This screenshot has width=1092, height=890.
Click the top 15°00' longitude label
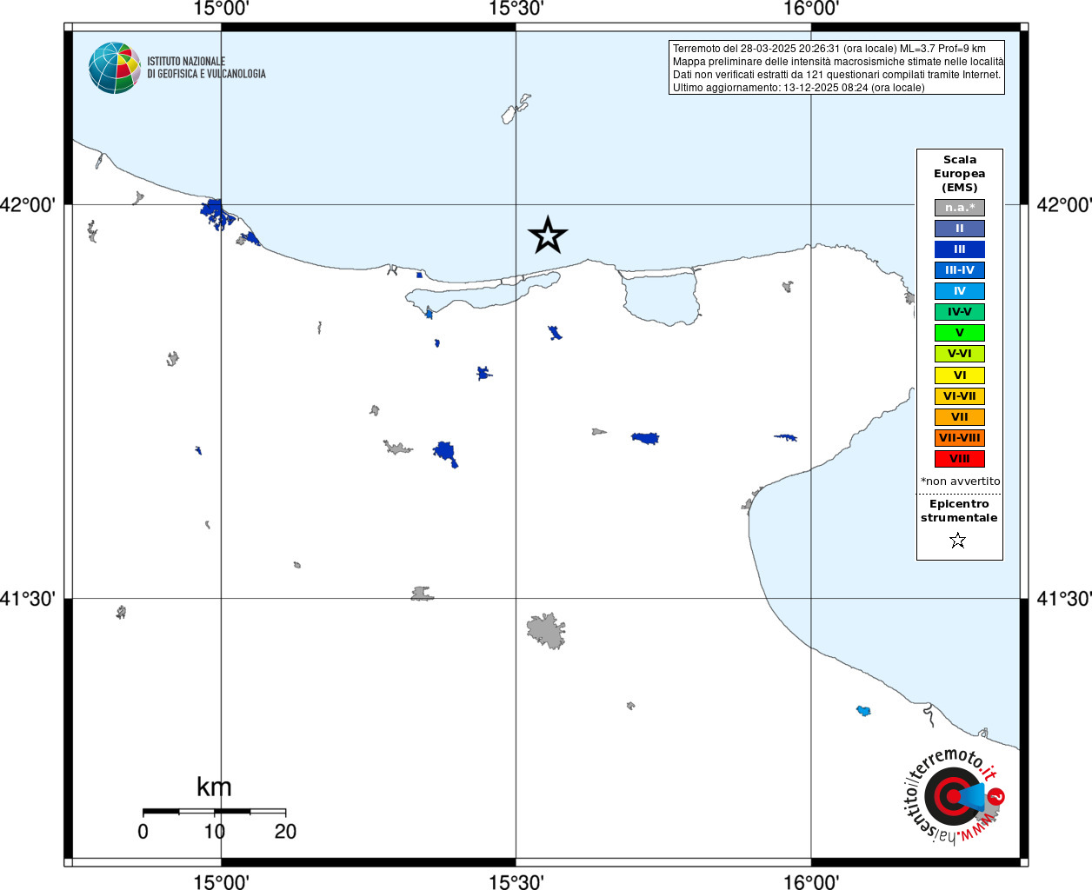(221, 9)
